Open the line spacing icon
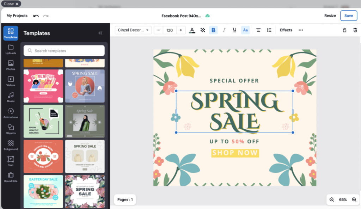The width and height of the screenshot is (361, 209). tap(269, 30)
